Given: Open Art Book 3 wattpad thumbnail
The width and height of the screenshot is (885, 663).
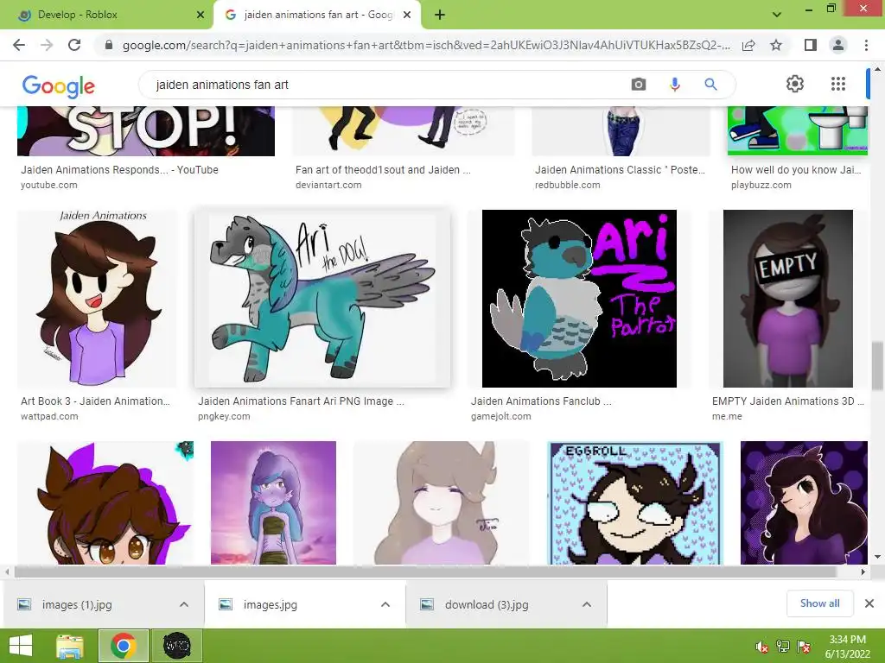Looking at the screenshot, I should (97, 298).
